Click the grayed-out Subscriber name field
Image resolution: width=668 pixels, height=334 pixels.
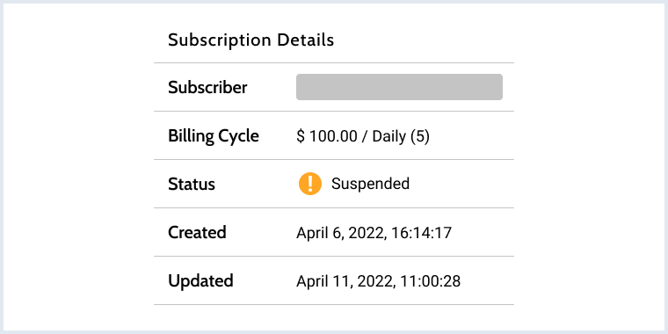pos(399,87)
